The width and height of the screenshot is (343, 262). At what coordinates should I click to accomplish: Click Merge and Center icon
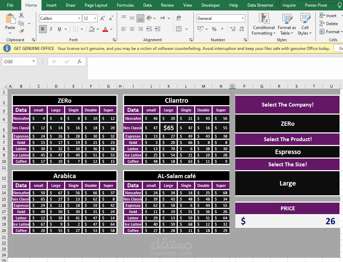179,29
